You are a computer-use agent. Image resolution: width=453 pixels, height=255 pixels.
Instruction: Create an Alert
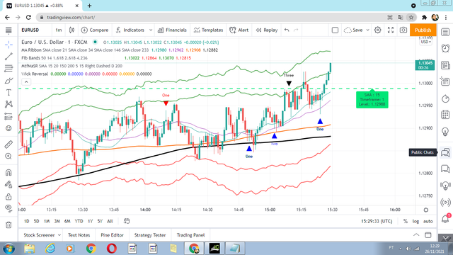239,30
